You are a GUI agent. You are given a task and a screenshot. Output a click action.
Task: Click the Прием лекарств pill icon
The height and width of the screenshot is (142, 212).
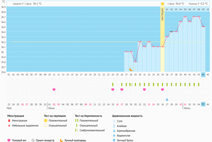coord(33,140)
